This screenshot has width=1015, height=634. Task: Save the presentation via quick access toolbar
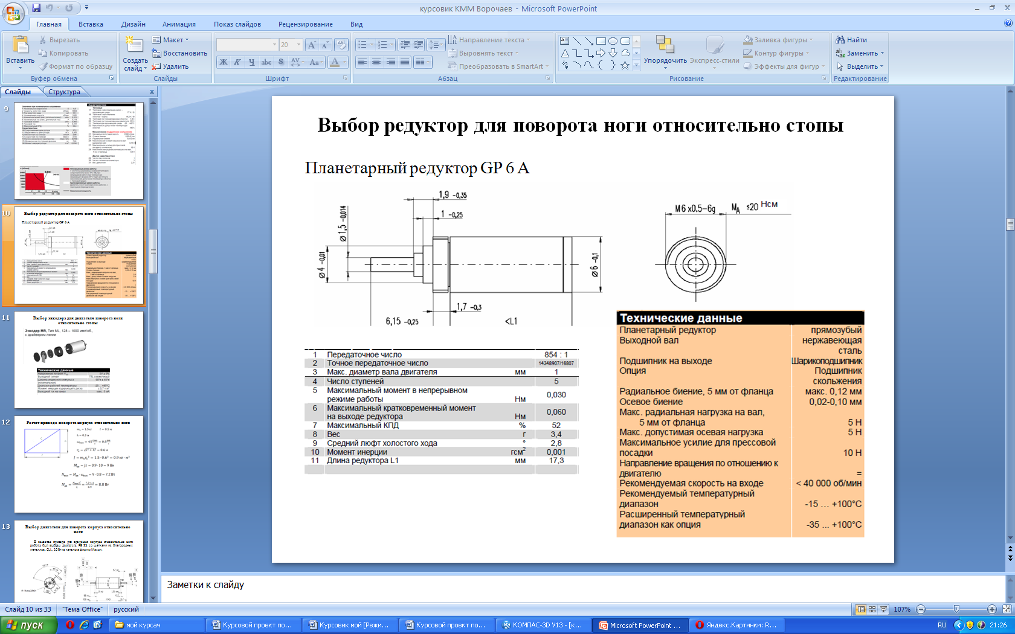coord(36,8)
